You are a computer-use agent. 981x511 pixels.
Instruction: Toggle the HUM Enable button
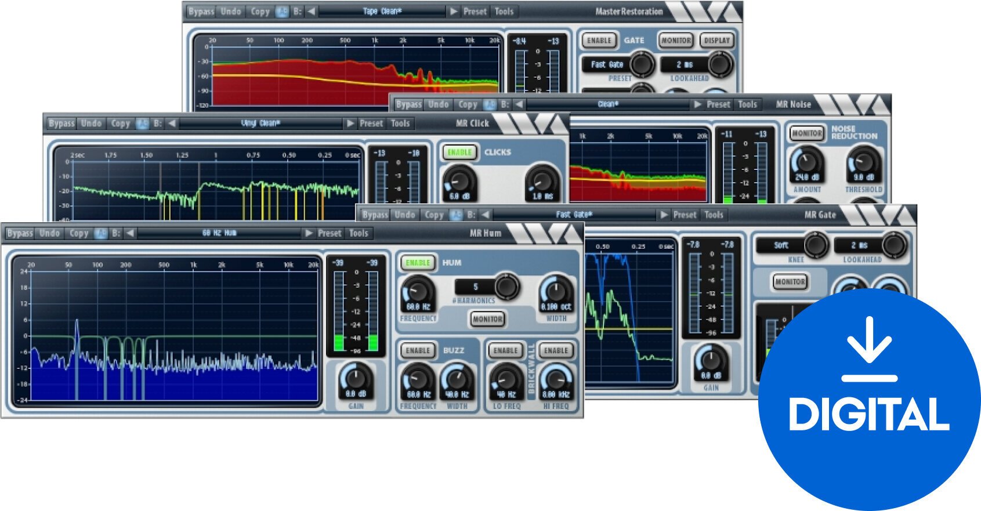(x=418, y=263)
